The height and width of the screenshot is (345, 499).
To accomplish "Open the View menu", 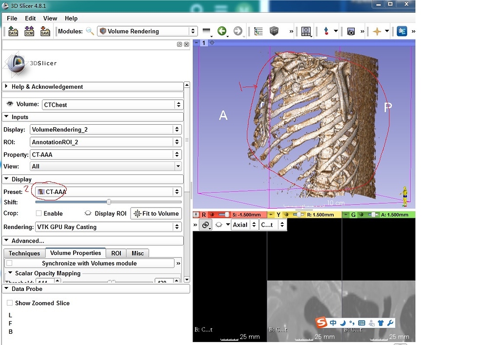I will (50, 19).
